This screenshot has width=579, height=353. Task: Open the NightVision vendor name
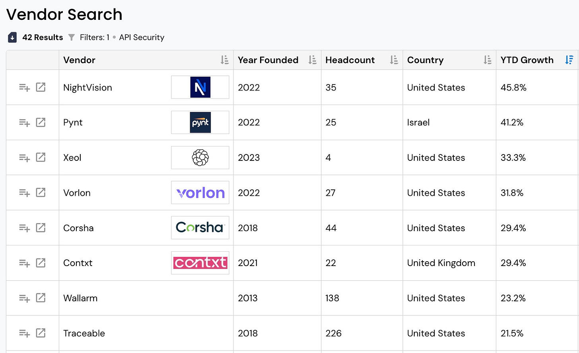(87, 88)
